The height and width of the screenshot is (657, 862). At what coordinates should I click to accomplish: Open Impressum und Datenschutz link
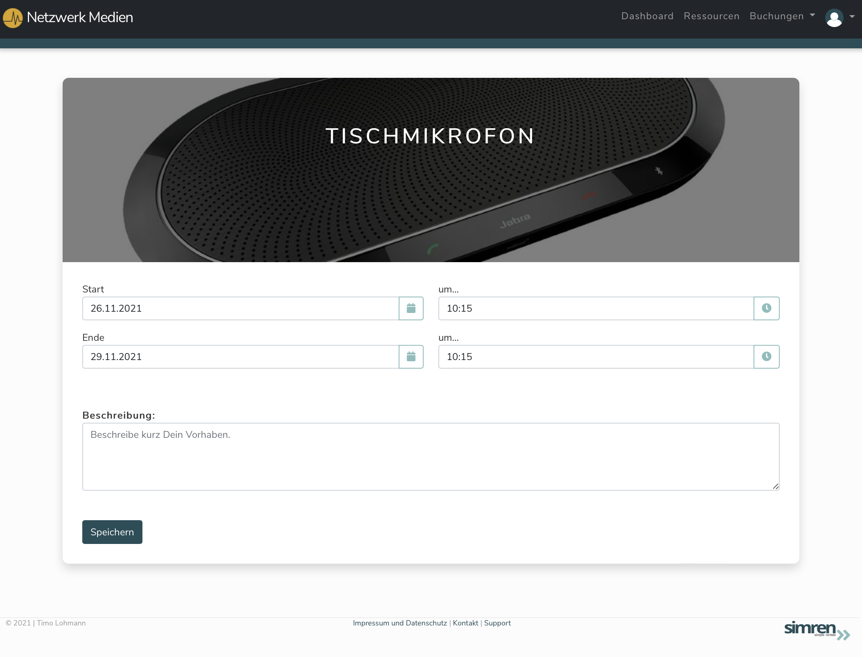tap(400, 623)
